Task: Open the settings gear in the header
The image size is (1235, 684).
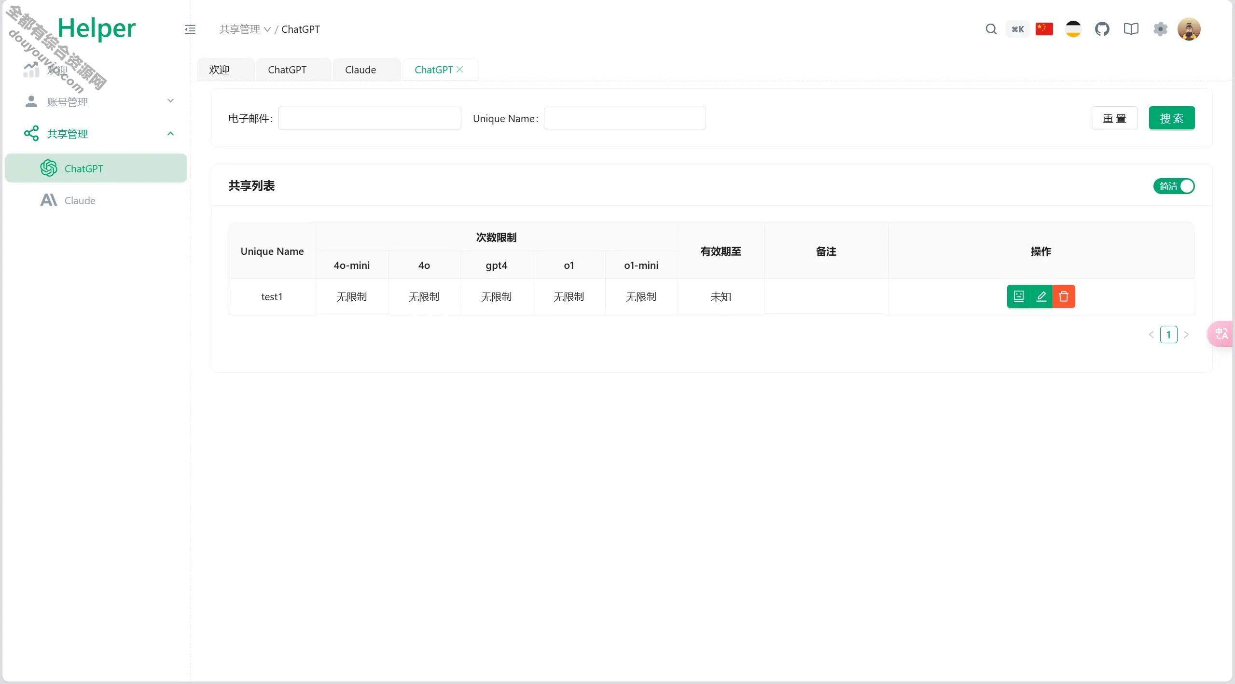Action: point(1160,29)
